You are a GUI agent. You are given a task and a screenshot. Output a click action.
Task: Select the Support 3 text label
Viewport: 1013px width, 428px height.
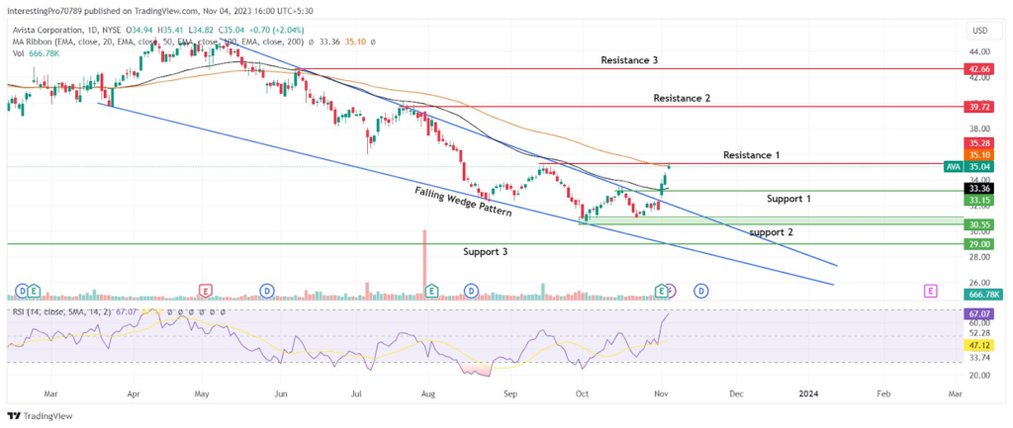tap(485, 252)
